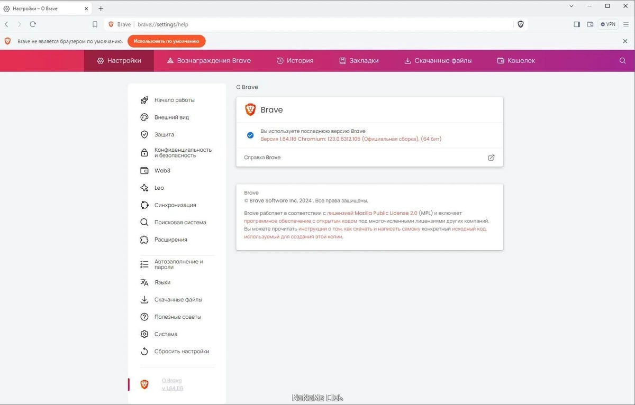
Task: Click the sparkle icon beside 'Leo'
Action: (x=144, y=188)
